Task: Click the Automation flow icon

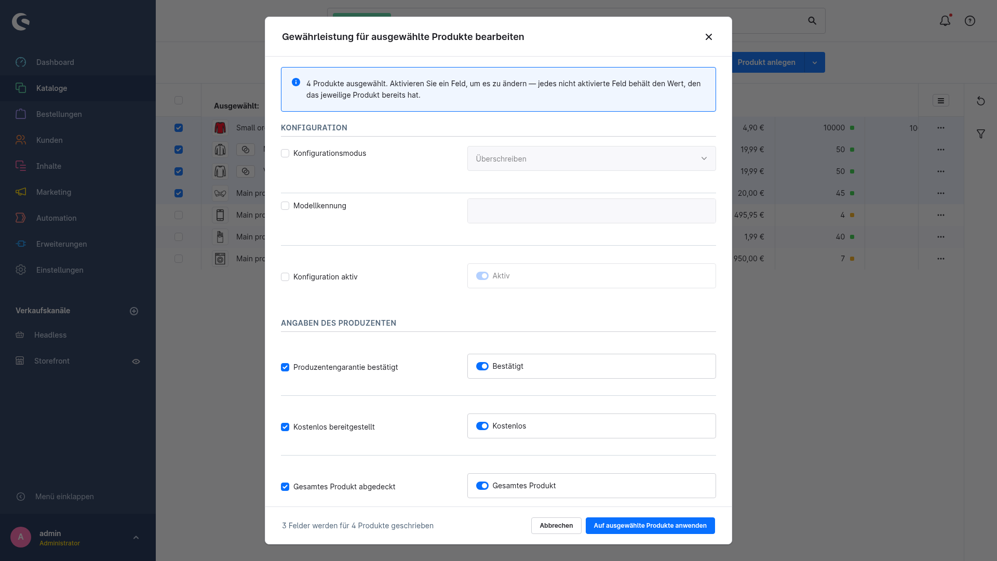Action: 21,218
